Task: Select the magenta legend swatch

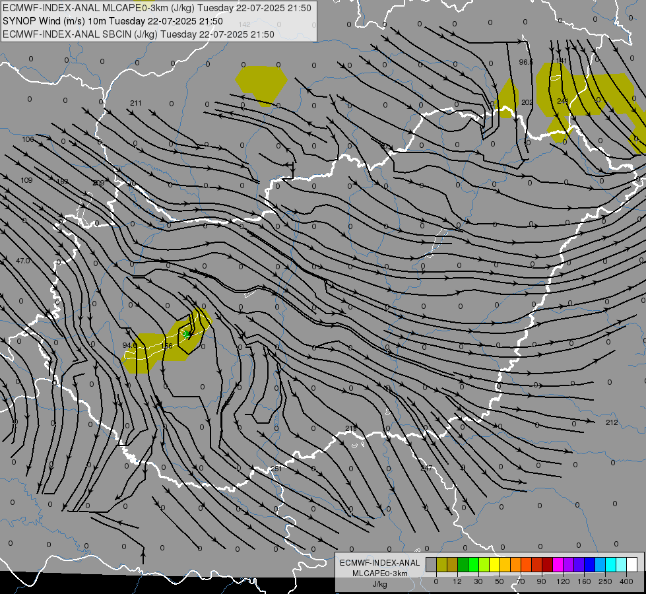Action: click(x=558, y=564)
